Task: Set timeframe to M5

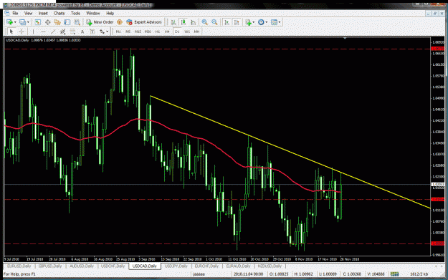Action: pos(128,32)
